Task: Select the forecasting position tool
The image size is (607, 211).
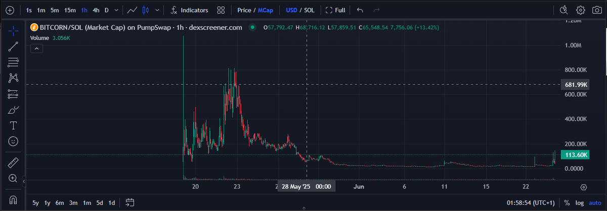Action: tap(13, 94)
